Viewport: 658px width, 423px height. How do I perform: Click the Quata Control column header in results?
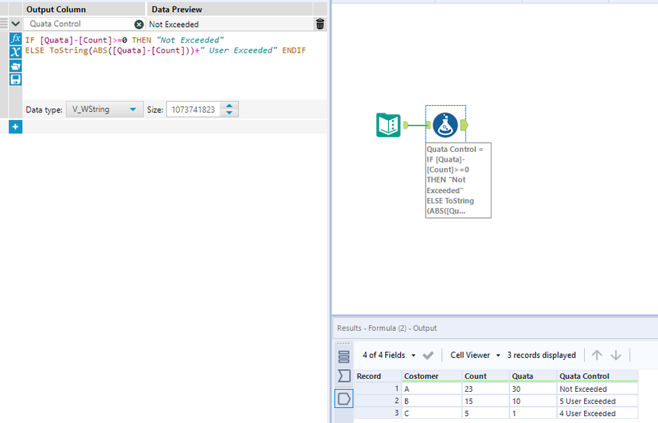click(x=597, y=376)
